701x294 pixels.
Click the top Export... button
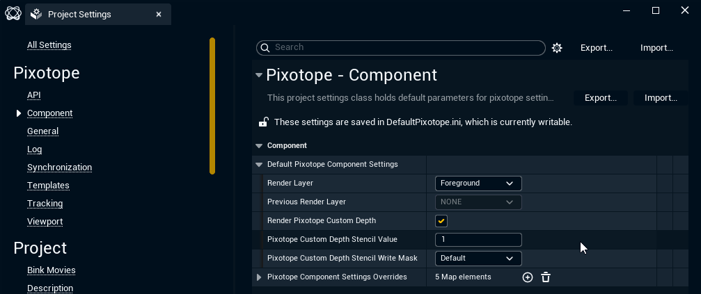tap(597, 48)
